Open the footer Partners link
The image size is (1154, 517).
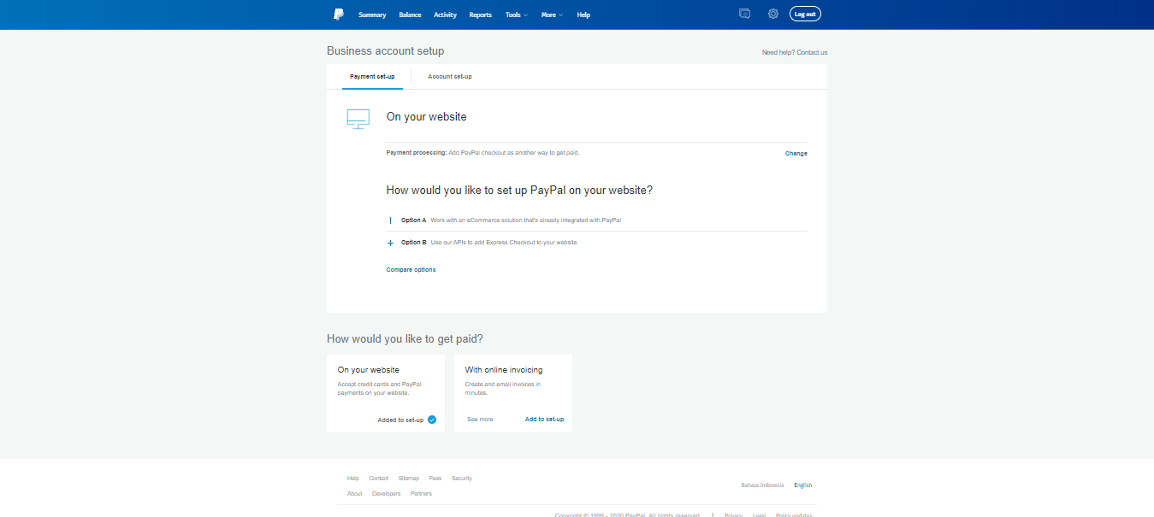(x=421, y=494)
